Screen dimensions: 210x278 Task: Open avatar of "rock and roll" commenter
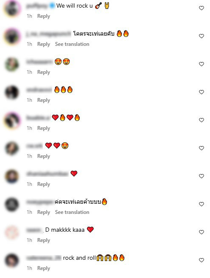click(12, 261)
